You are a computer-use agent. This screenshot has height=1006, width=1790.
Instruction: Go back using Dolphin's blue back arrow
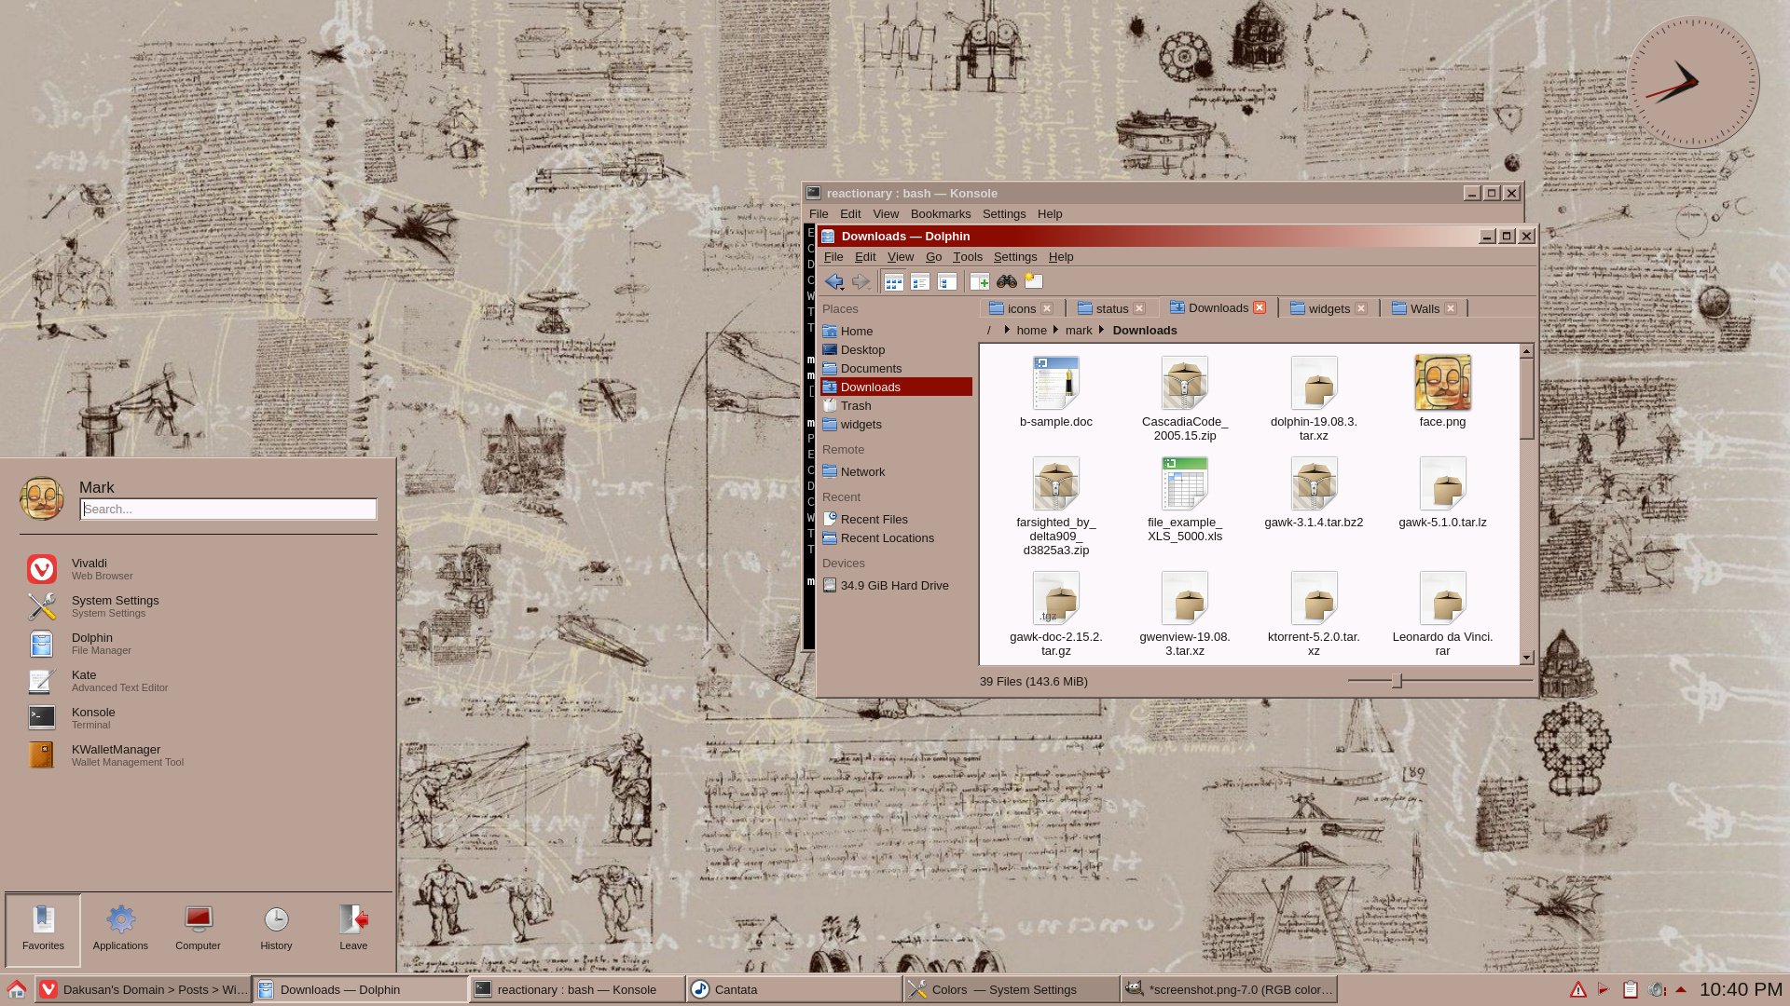point(834,281)
